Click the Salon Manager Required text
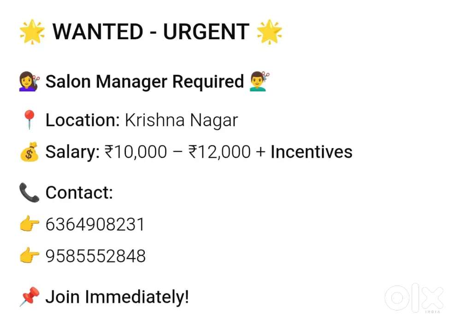 [144, 82]
